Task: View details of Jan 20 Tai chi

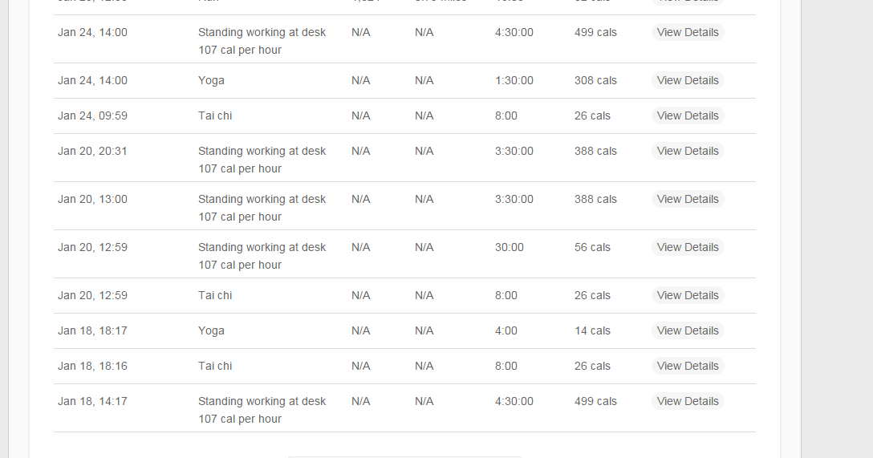Action: [688, 295]
